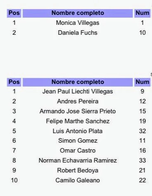Viewport: 152px width, 196px height.
Task: Select Norman Echavarria Ramirez row
Action: coord(78,160)
